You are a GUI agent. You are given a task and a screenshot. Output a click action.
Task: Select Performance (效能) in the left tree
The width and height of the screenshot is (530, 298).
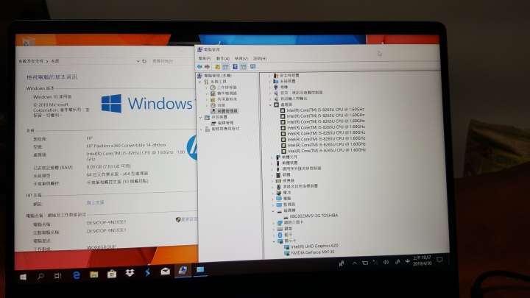(222, 105)
